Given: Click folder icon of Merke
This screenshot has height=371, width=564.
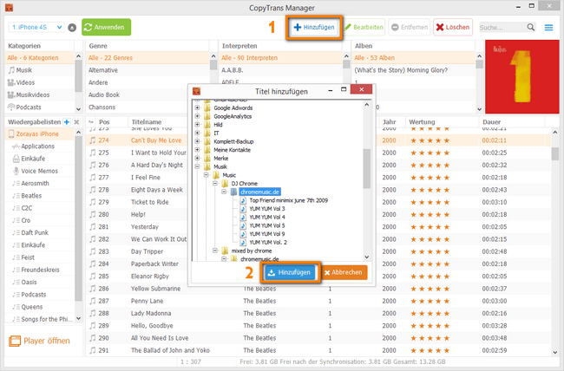Looking at the screenshot, I should click(207, 158).
